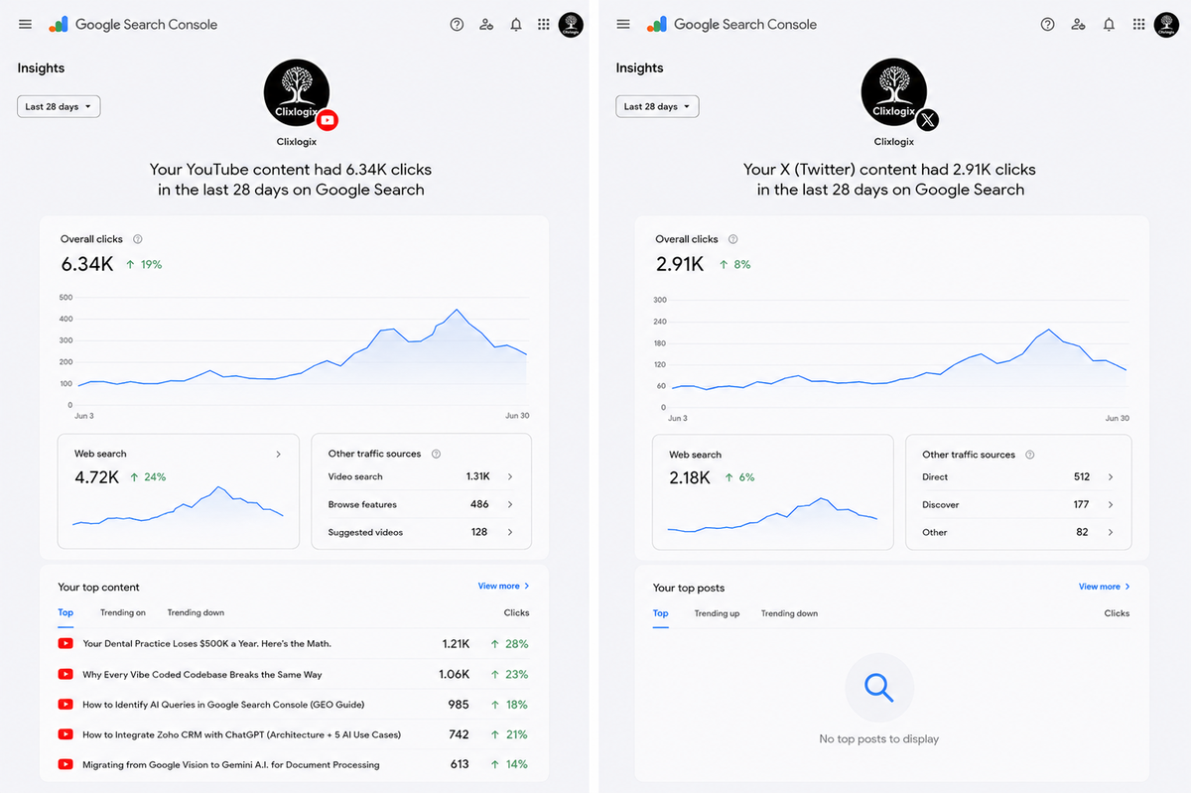
Task: Expand Direct traffic source chevron
Action: tap(1111, 476)
